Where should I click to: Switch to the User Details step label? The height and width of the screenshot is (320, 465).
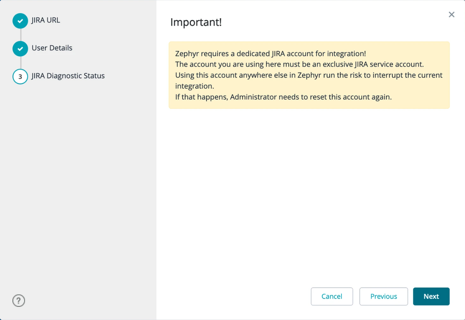(x=52, y=48)
